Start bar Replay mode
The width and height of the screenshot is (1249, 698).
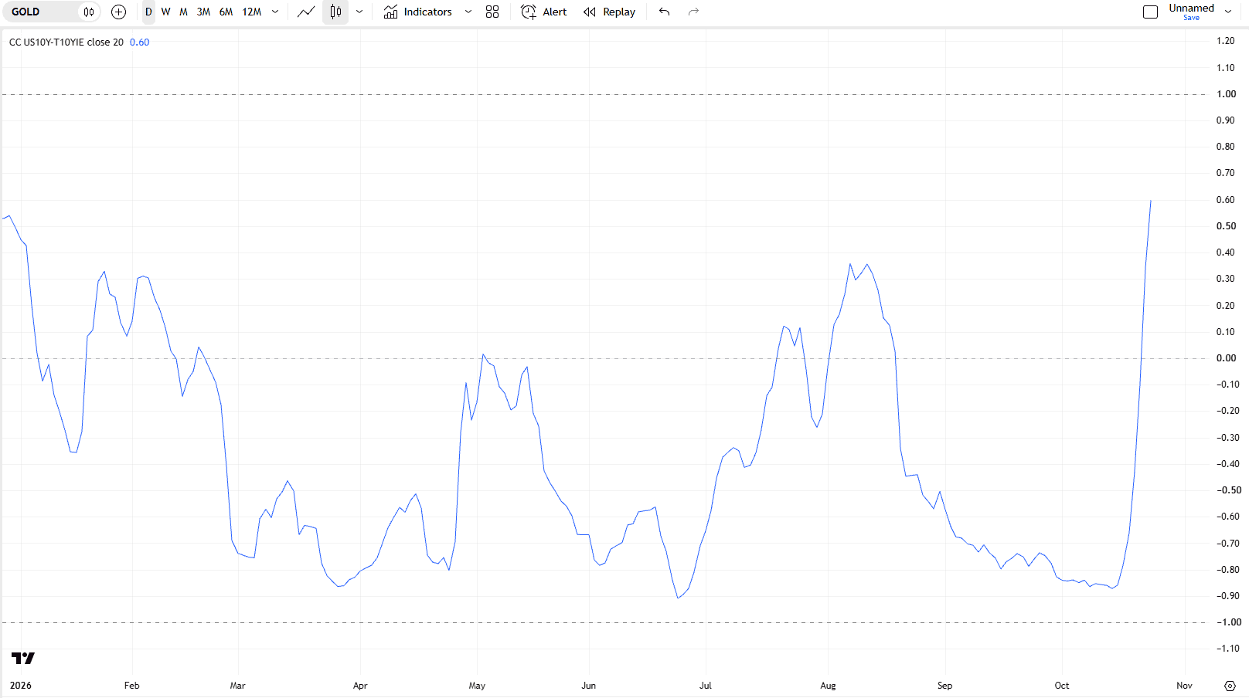(609, 12)
